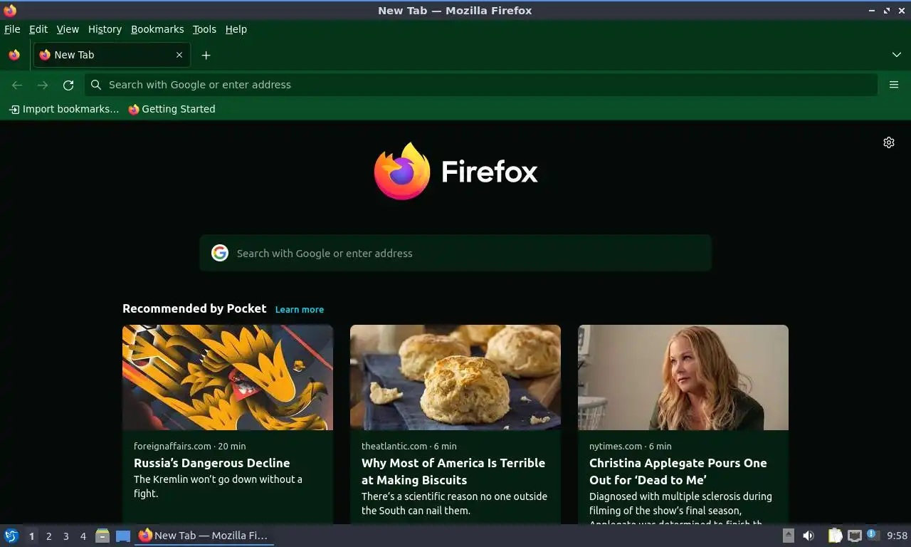Open Why Most of America Is Terrible headline
This screenshot has height=547, width=911.
453,472
